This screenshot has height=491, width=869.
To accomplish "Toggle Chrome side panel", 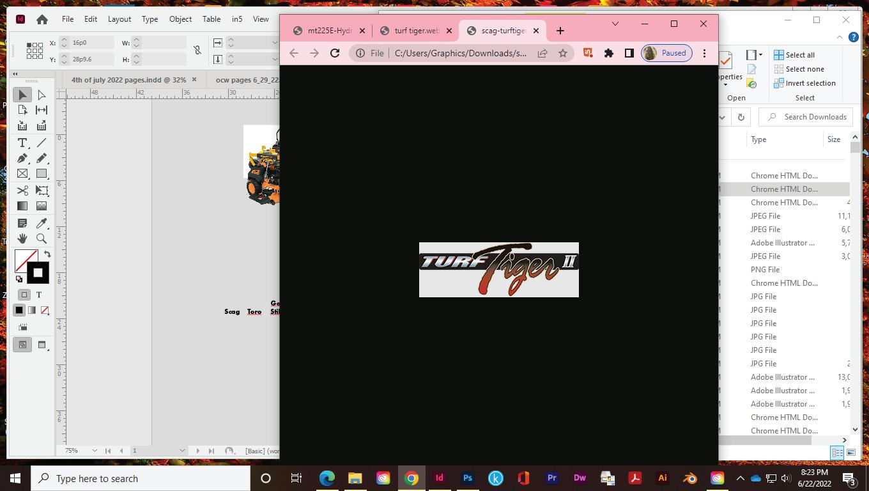I will coord(629,53).
